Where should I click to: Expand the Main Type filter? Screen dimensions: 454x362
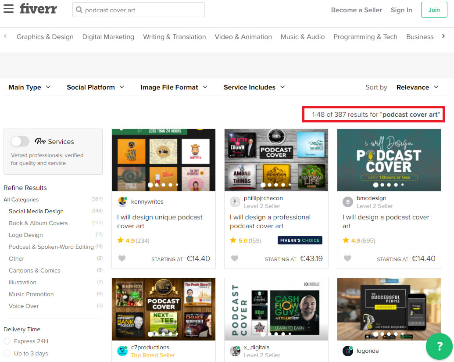[29, 87]
